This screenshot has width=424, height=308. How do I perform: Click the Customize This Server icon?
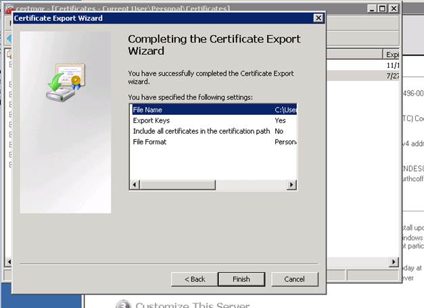tap(122, 305)
